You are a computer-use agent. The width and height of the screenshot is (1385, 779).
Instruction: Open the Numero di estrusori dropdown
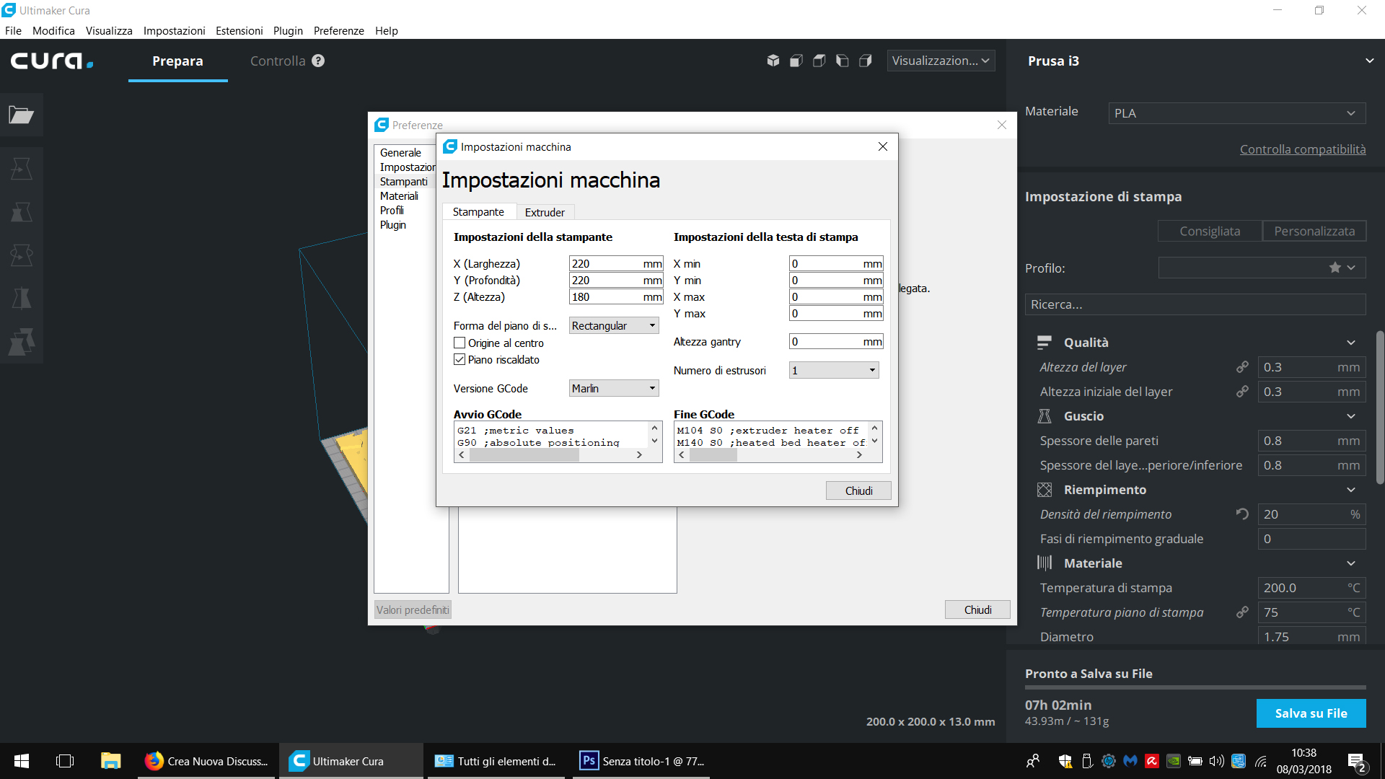pos(833,371)
